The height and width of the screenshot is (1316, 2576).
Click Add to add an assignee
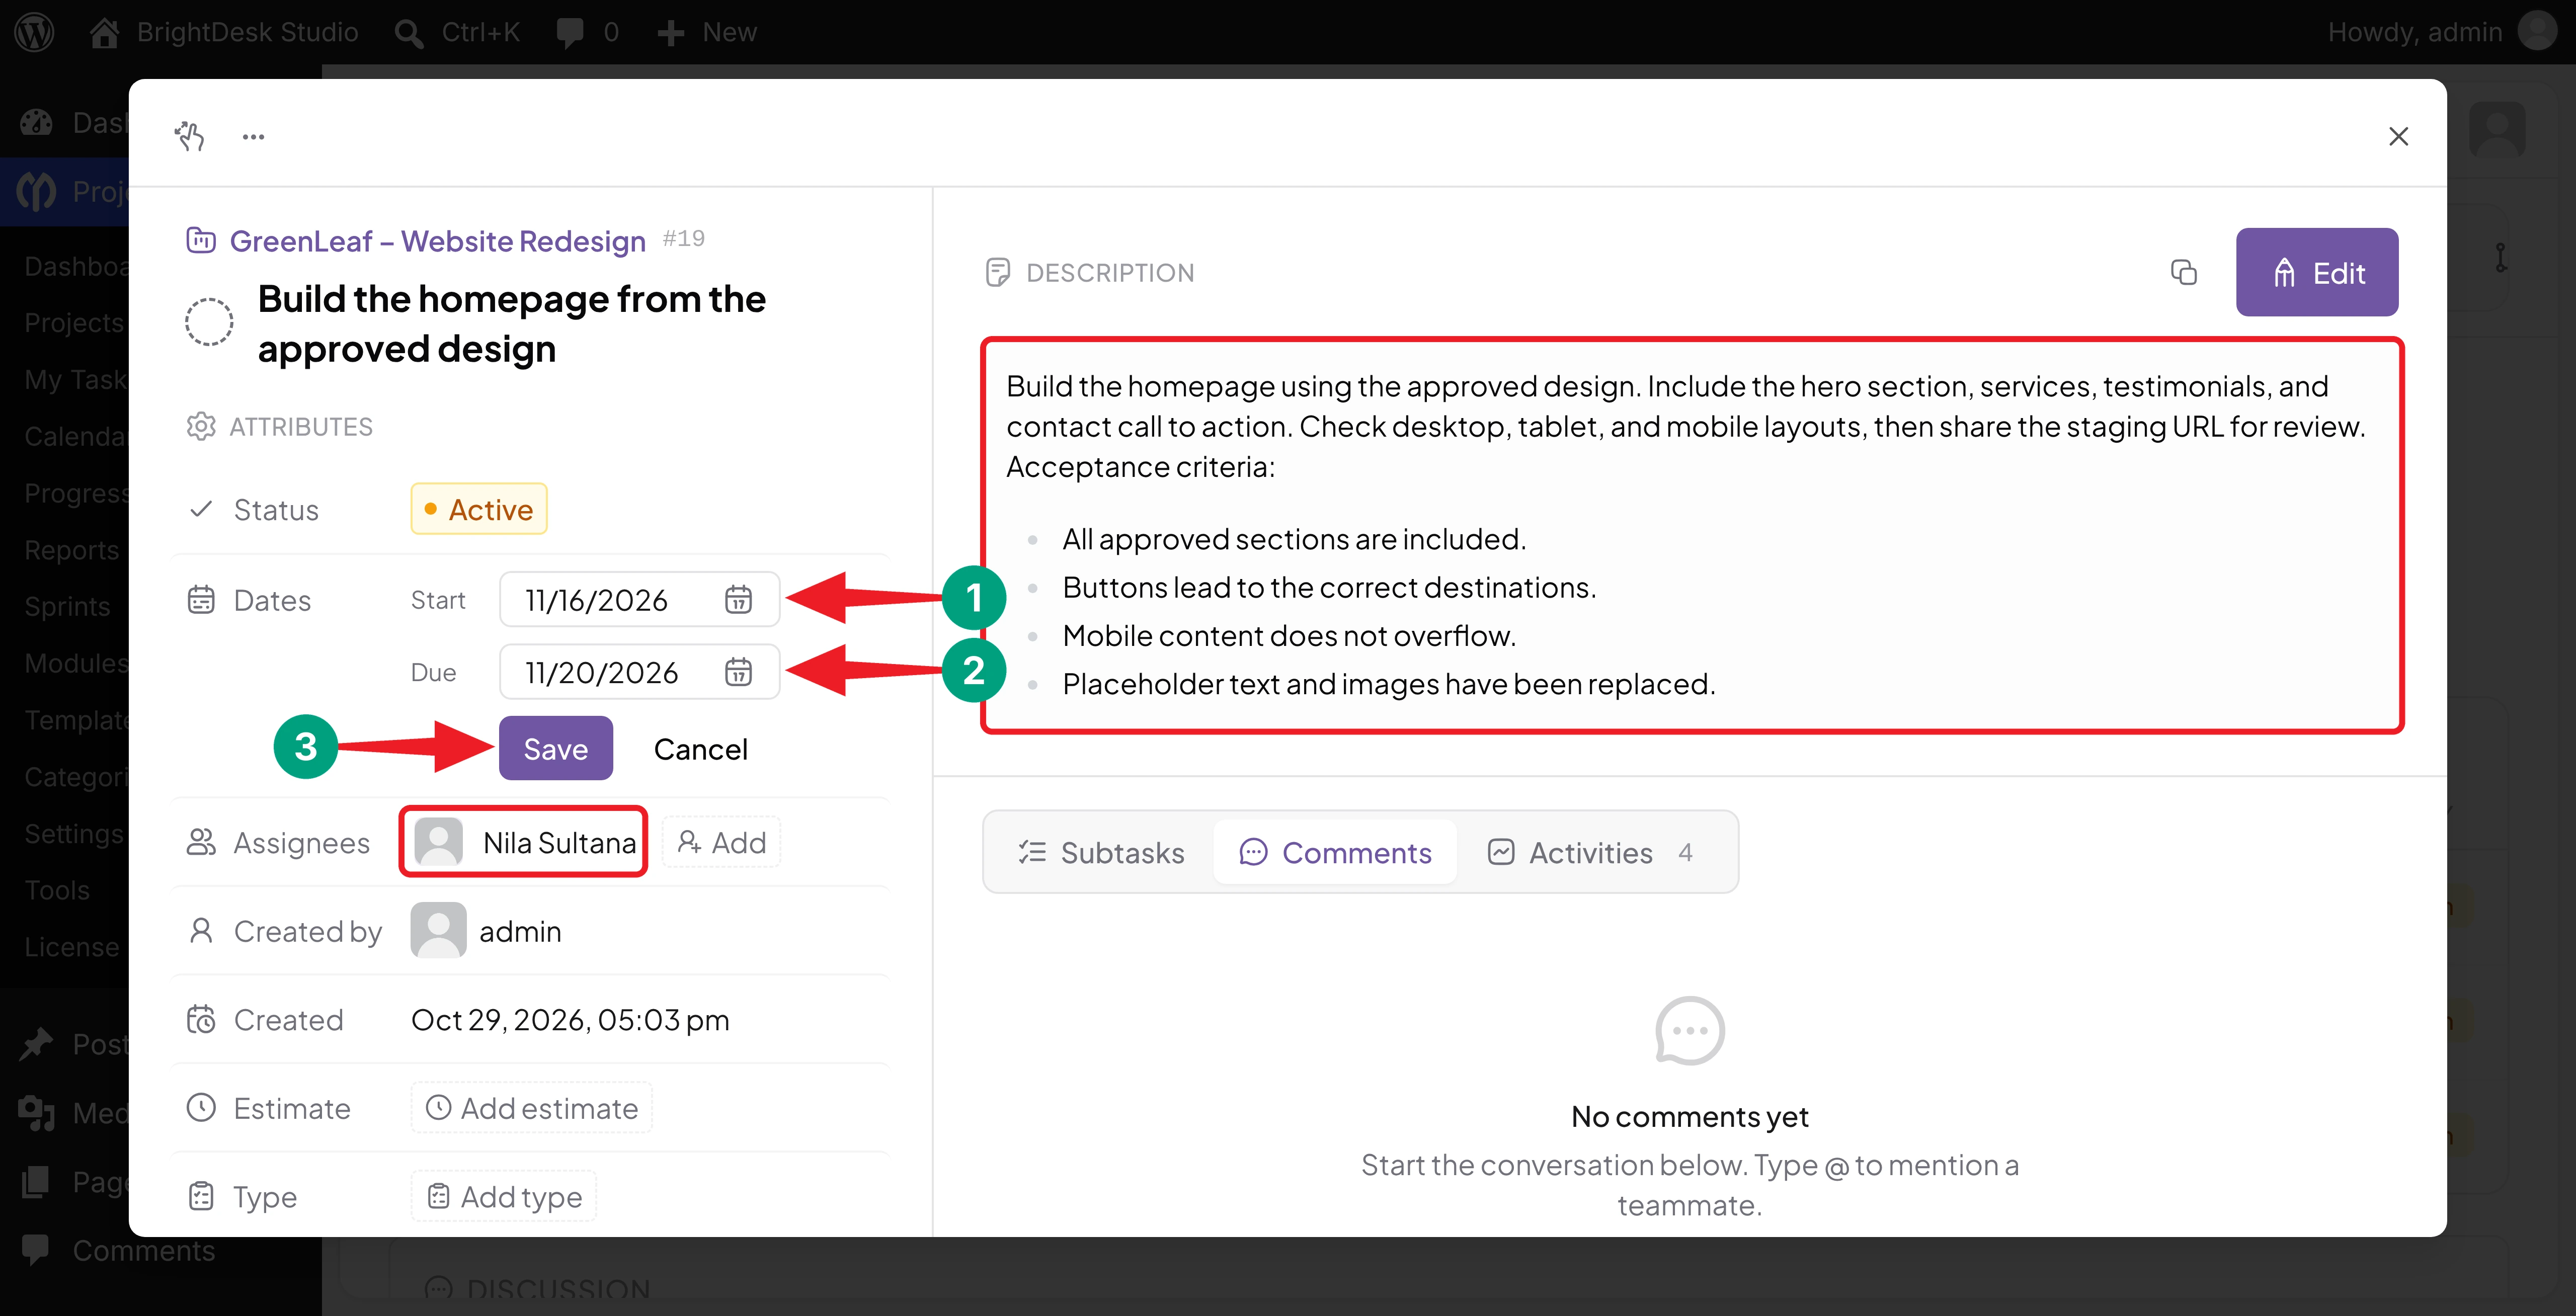tap(721, 842)
